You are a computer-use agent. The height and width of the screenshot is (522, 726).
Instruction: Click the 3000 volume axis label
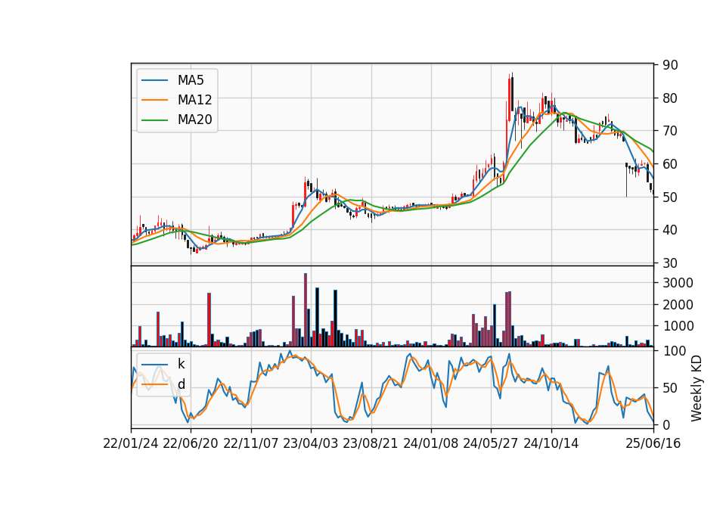click(678, 283)
